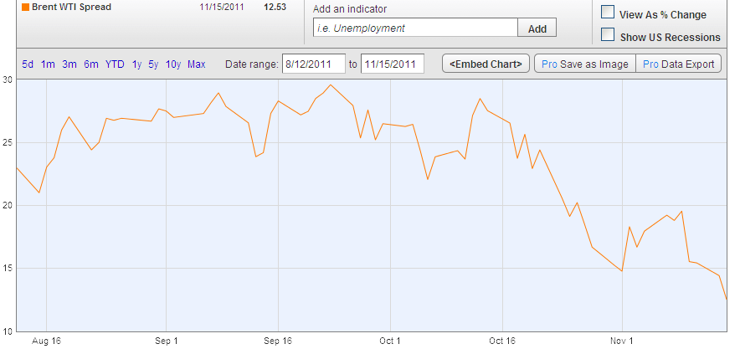The image size is (740, 349).
Task: Click the orange Brent WTI Spread color swatch
Action: coord(25,7)
